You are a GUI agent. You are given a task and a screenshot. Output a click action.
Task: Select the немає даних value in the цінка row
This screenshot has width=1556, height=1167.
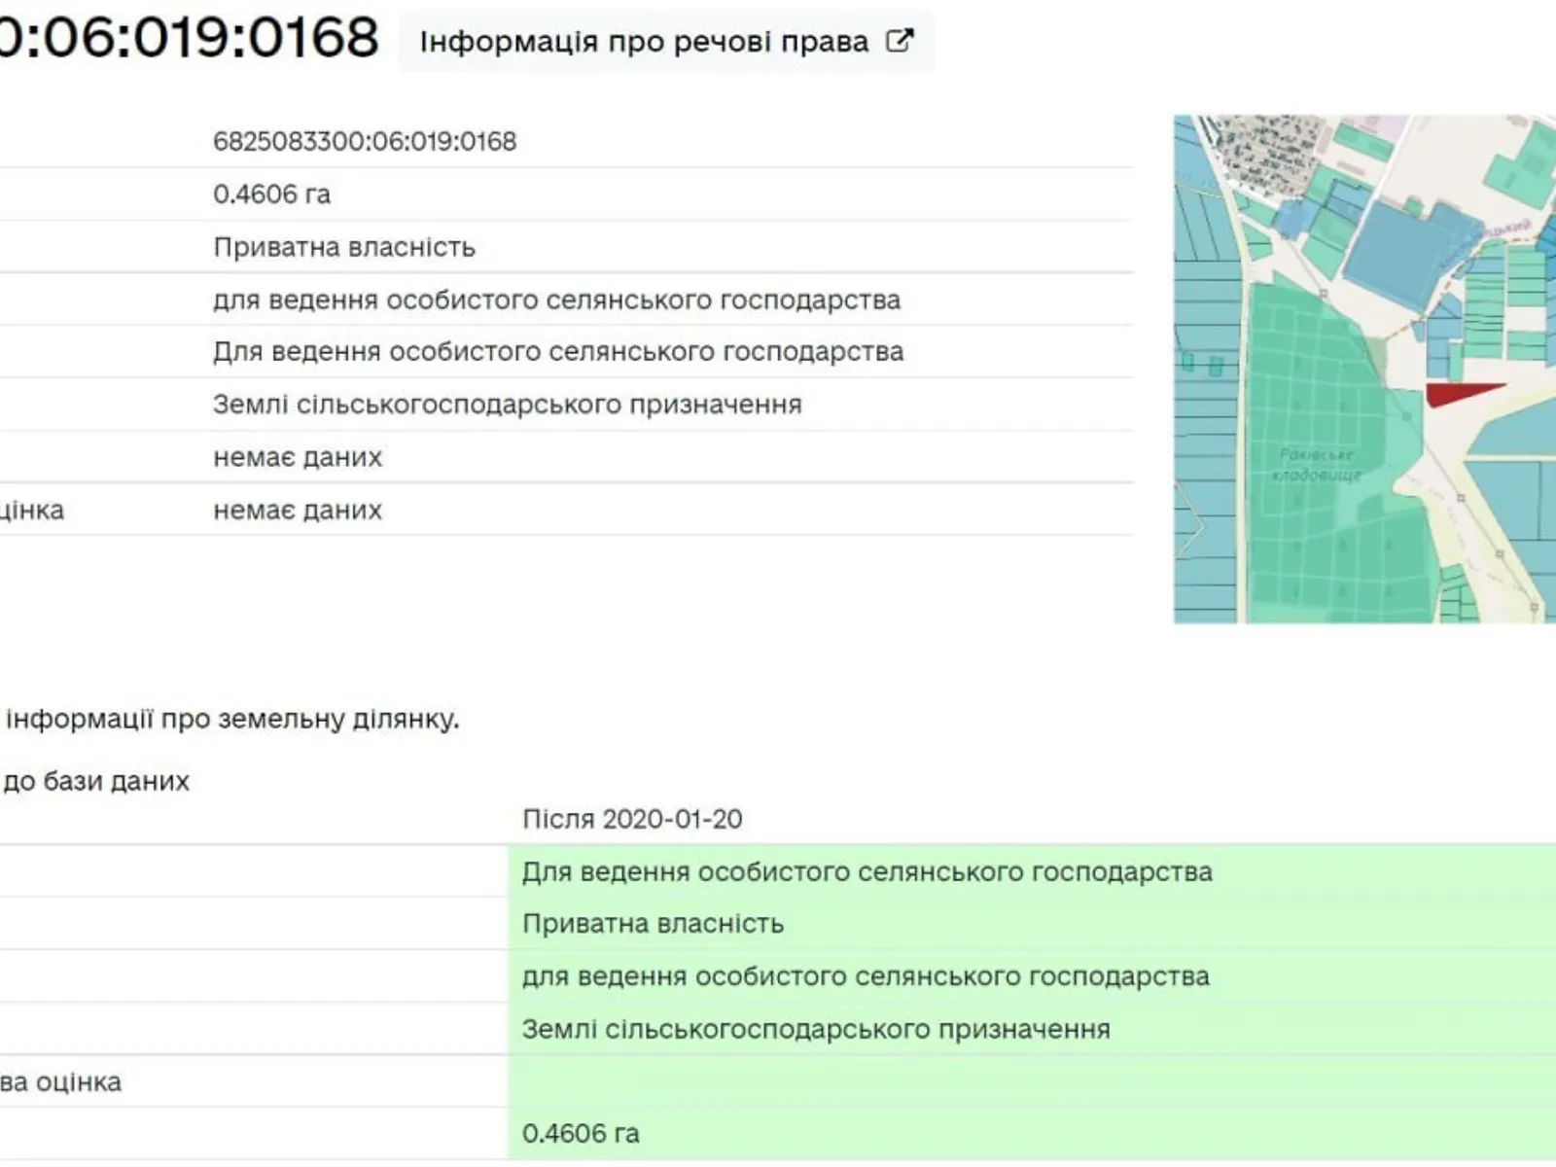coord(298,510)
